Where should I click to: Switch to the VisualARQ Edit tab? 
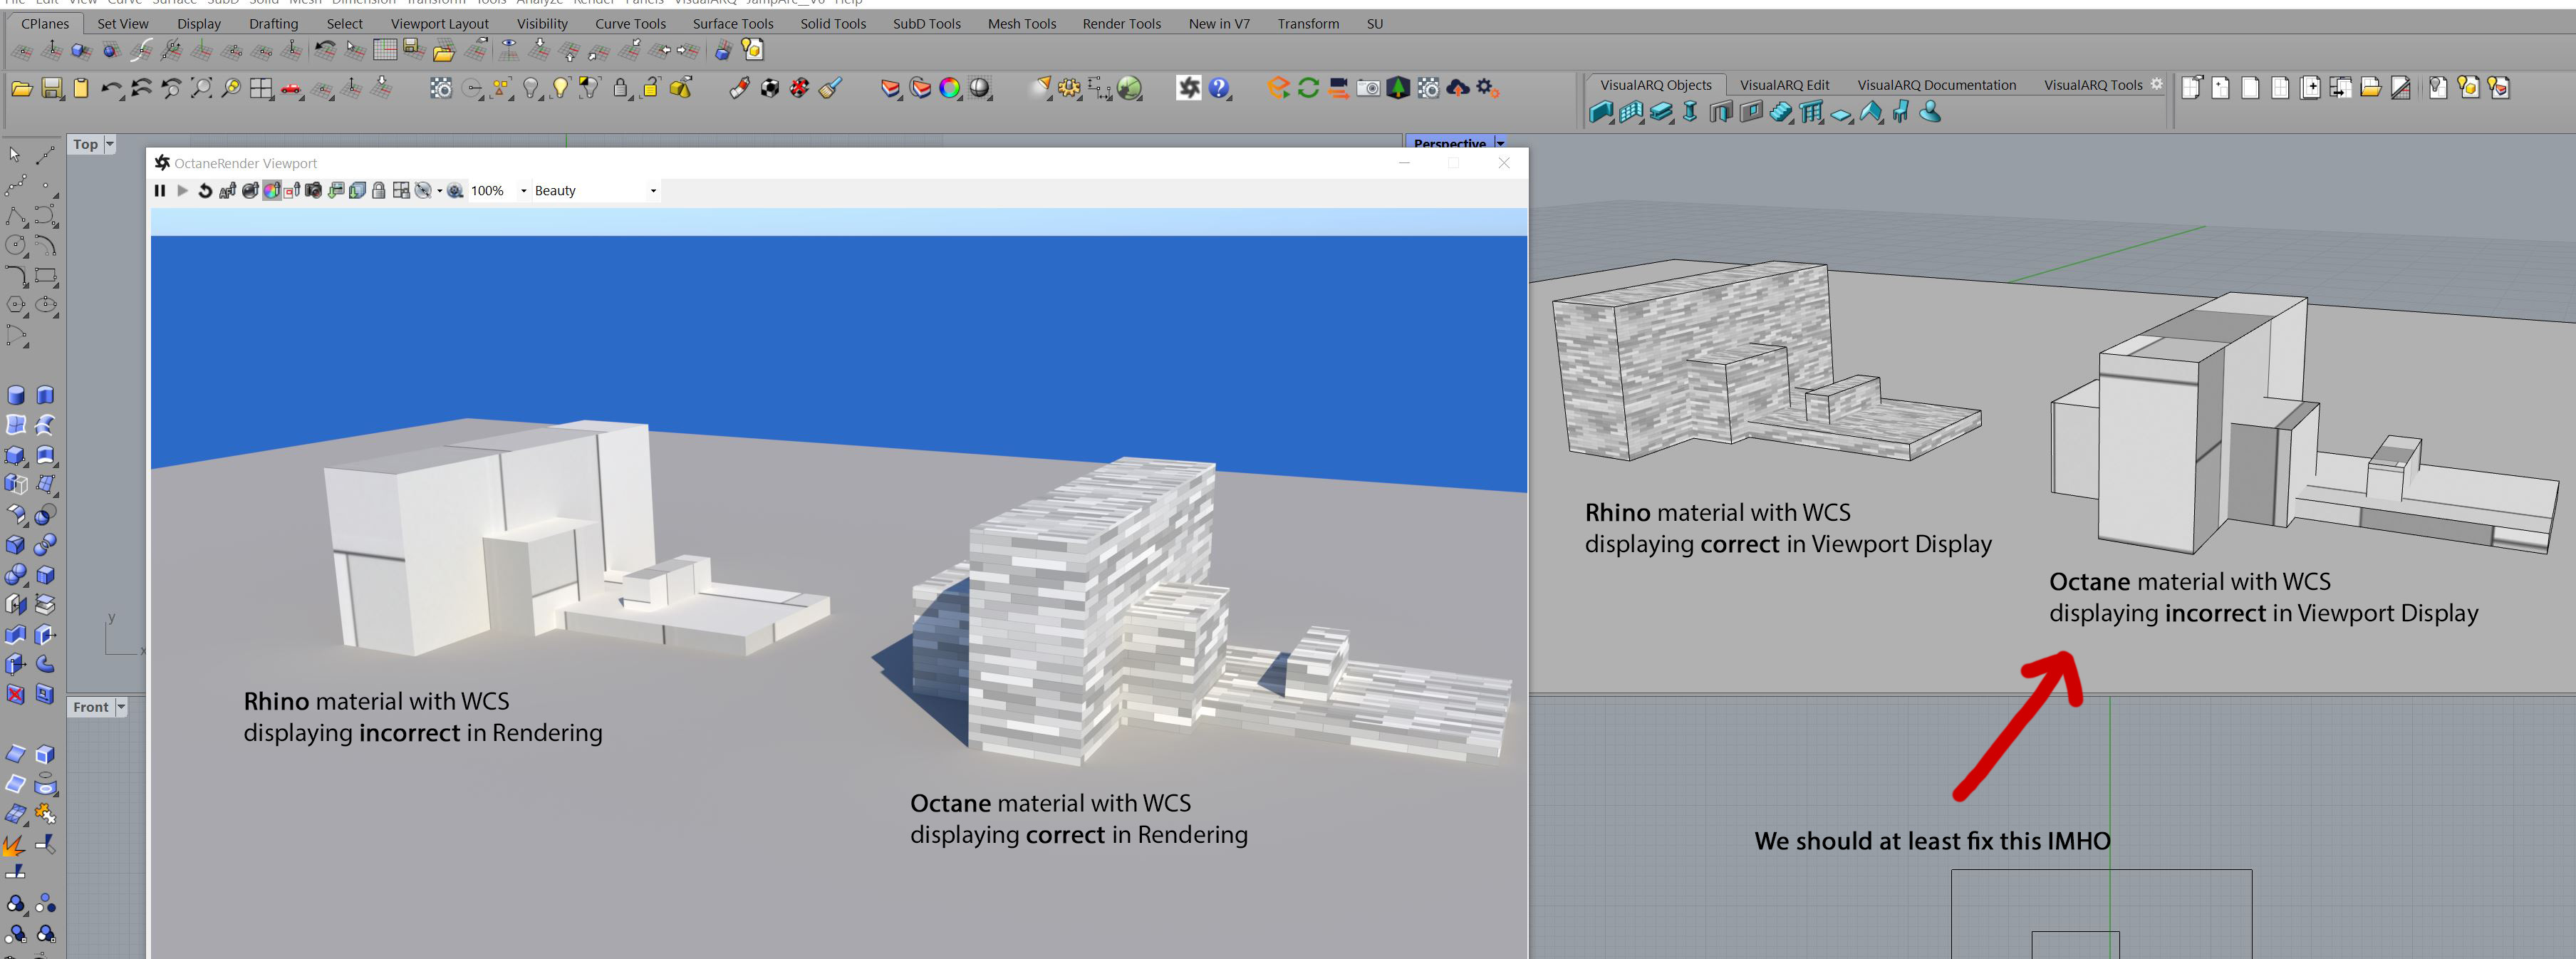pyautogui.click(x=1784, y=85)
